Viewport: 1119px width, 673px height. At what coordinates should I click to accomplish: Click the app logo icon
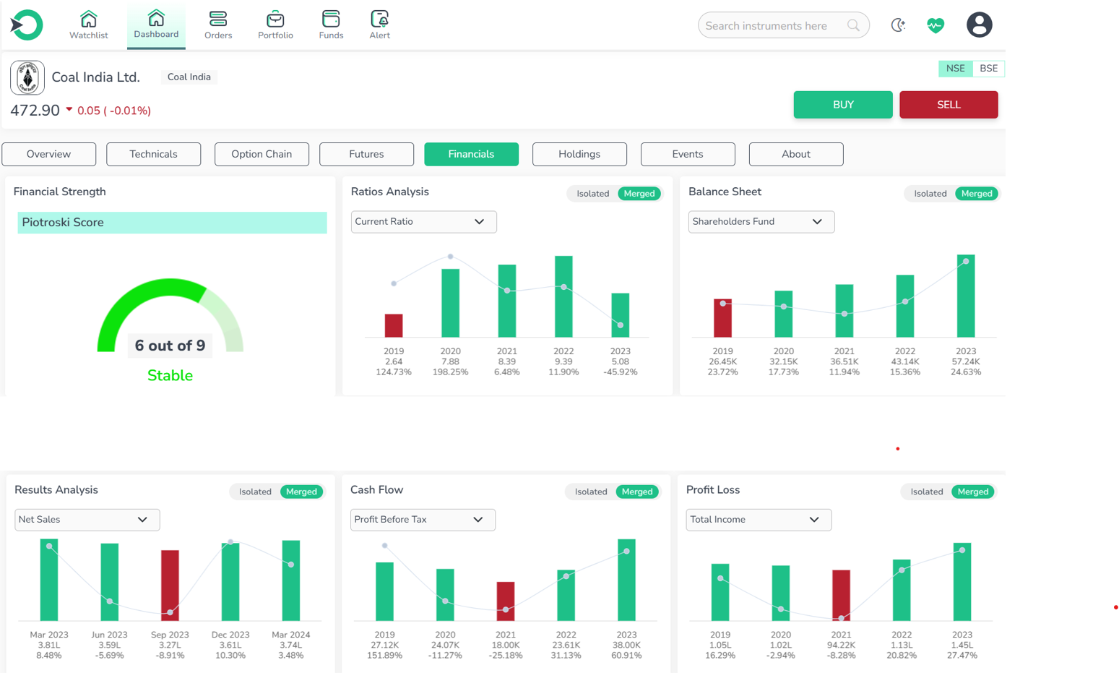[x=27, y=25]
